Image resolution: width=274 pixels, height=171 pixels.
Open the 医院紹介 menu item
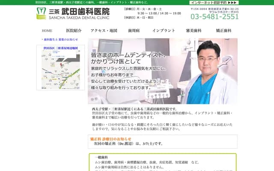point(74,31)
